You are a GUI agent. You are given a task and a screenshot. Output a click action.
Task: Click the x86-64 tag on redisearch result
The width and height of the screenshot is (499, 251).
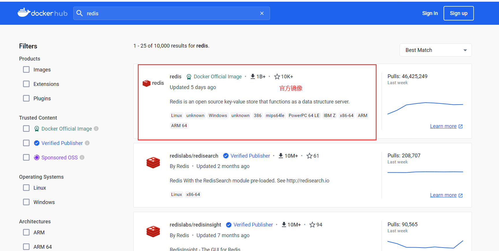pyautogui.click(x=193, y=195)
